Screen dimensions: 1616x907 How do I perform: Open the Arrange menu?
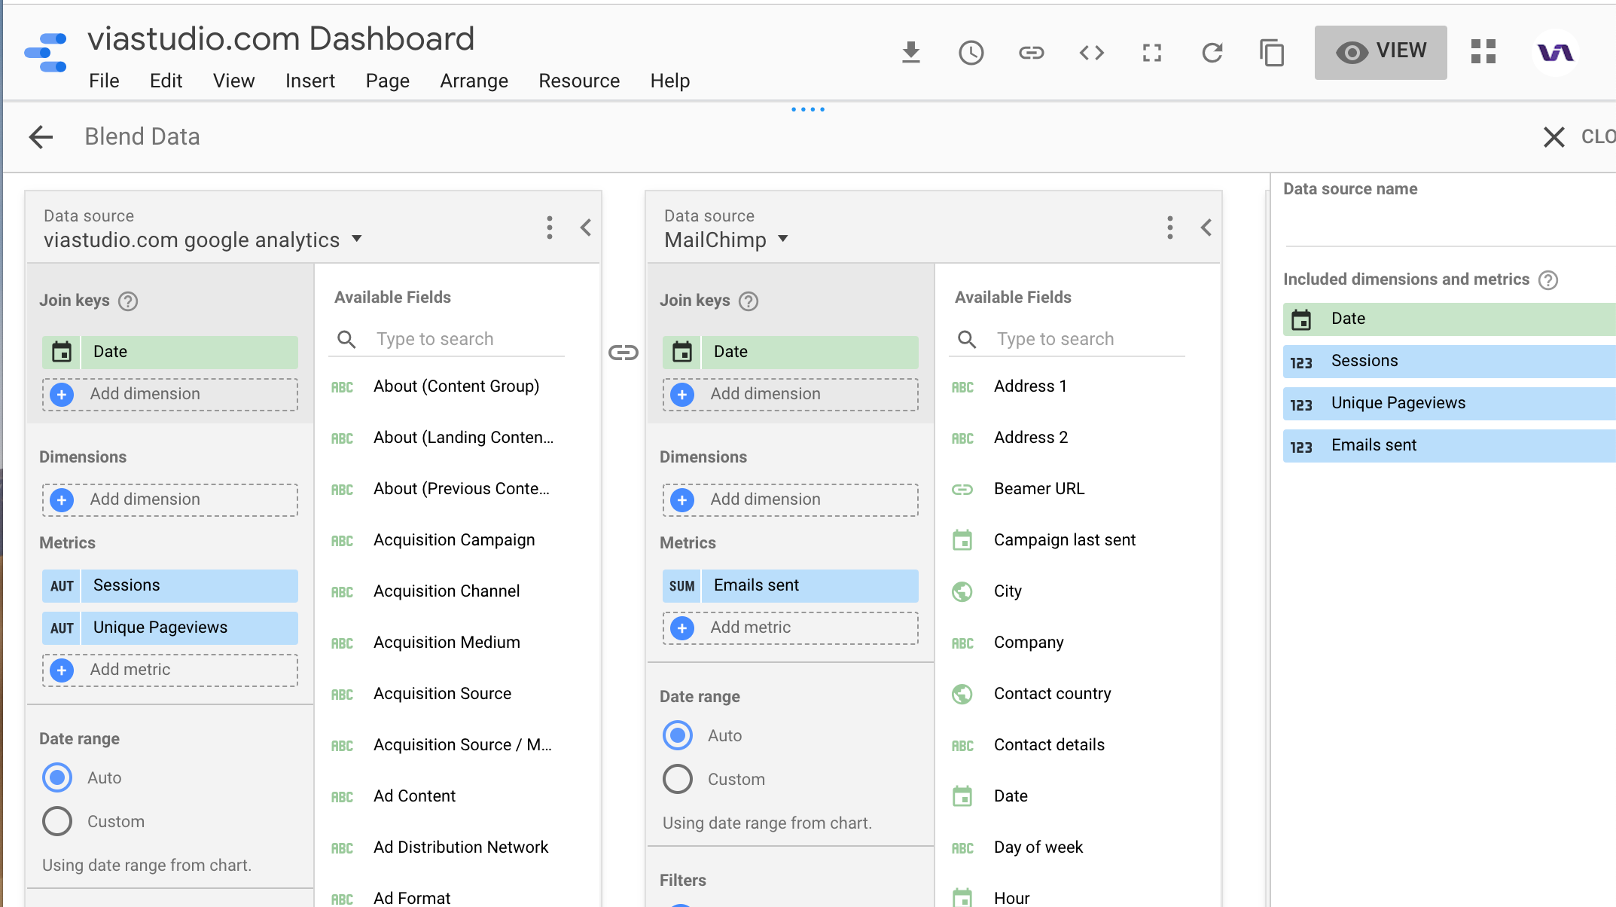[474, 81]
